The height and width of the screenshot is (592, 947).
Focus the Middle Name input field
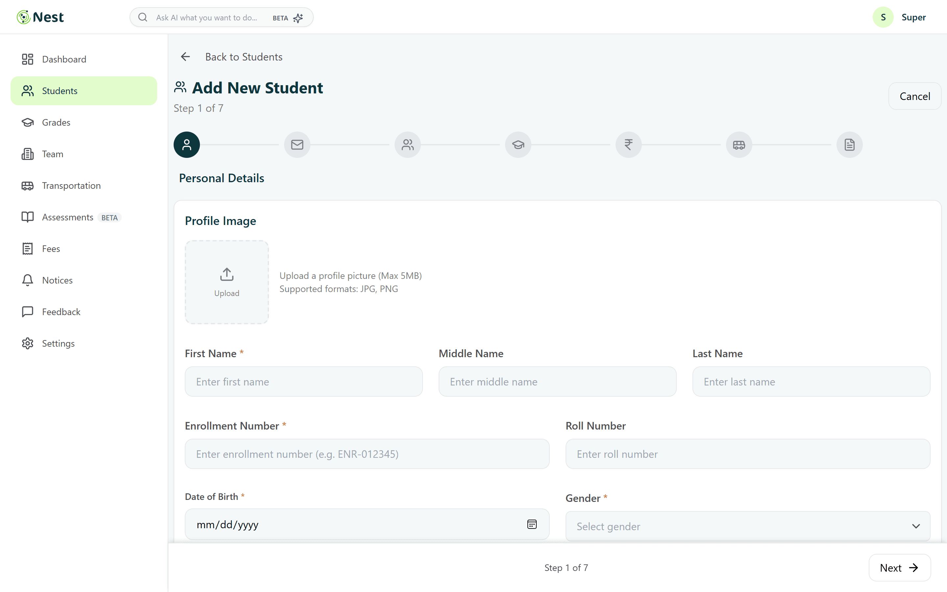pyautogui.click(x=557, y=382)
